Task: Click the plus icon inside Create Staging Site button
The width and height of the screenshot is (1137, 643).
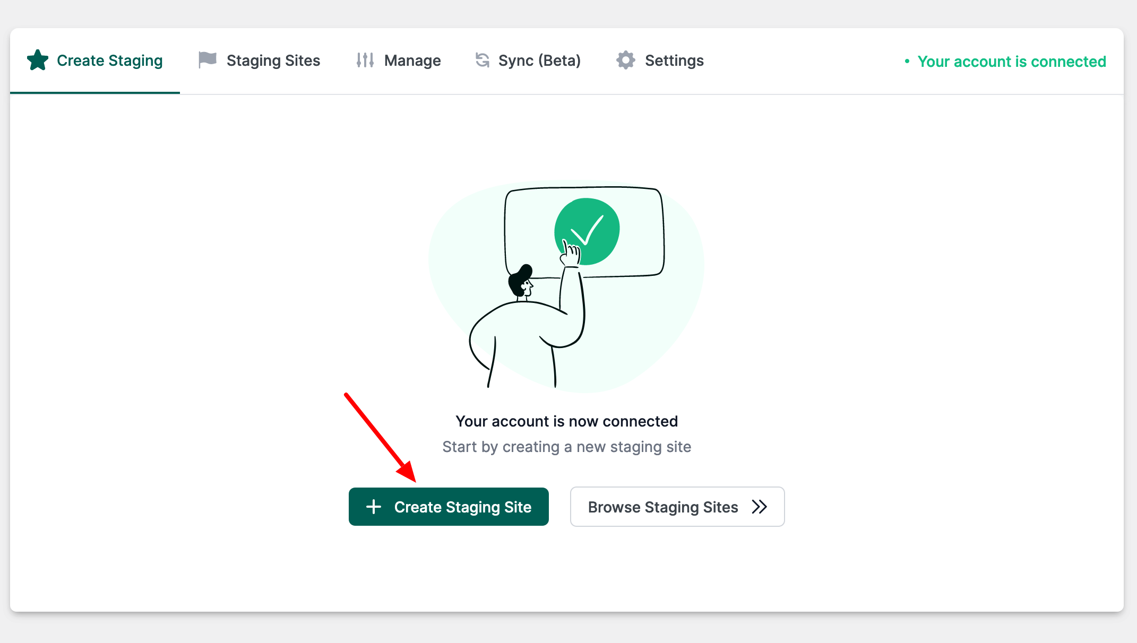Action: pyautogui.click(x=374, y=507)
